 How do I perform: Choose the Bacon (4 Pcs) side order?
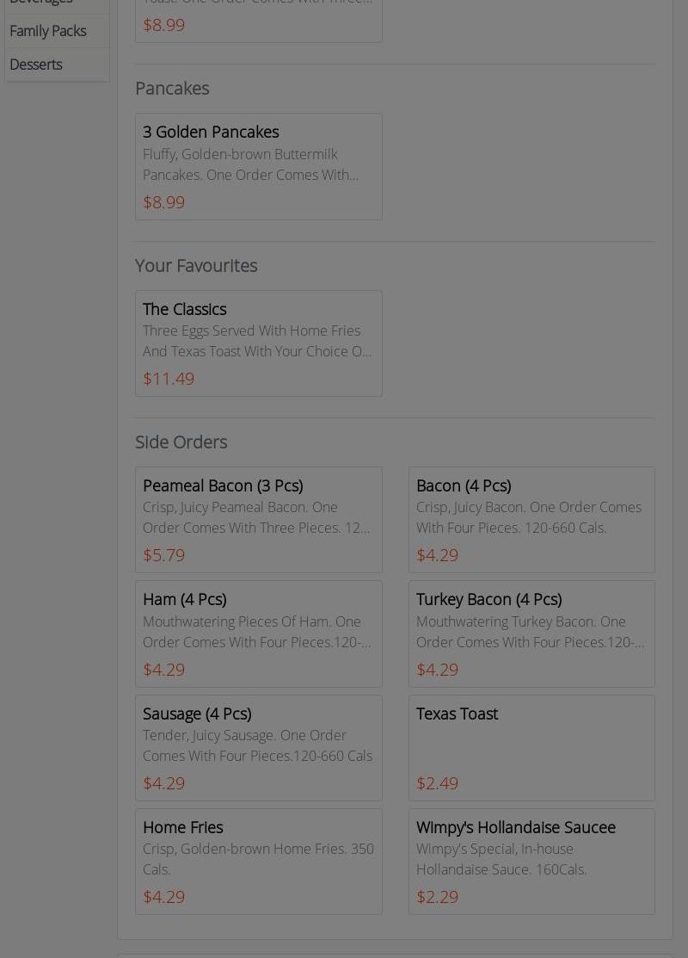(x=531, y=519)
